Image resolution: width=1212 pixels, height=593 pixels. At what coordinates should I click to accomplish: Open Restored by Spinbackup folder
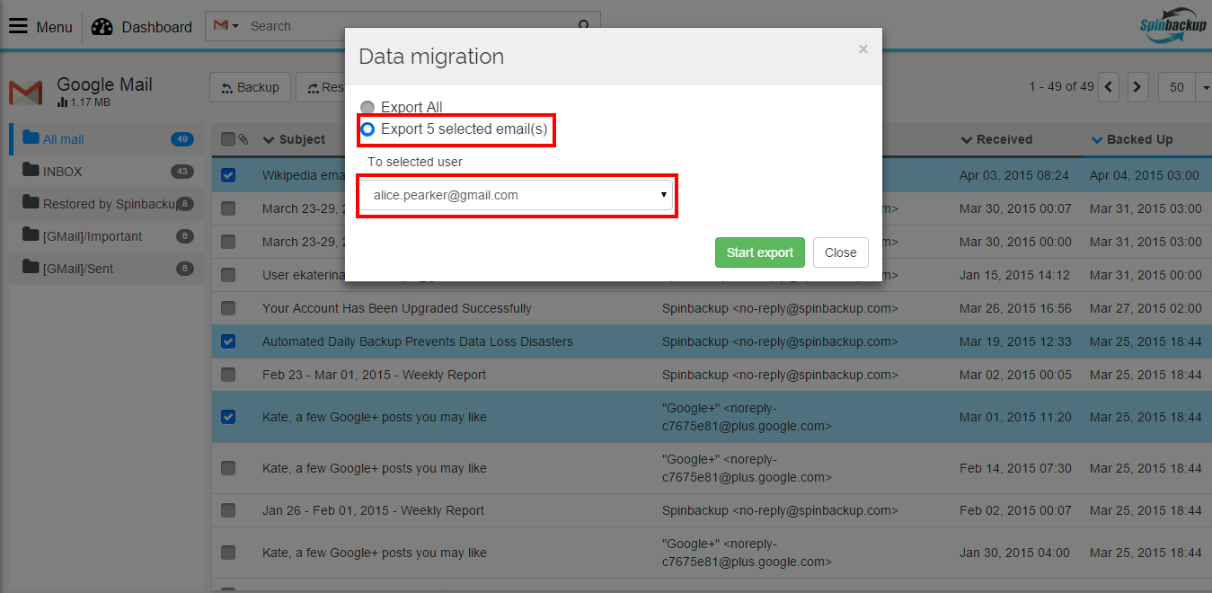point(106,204)
